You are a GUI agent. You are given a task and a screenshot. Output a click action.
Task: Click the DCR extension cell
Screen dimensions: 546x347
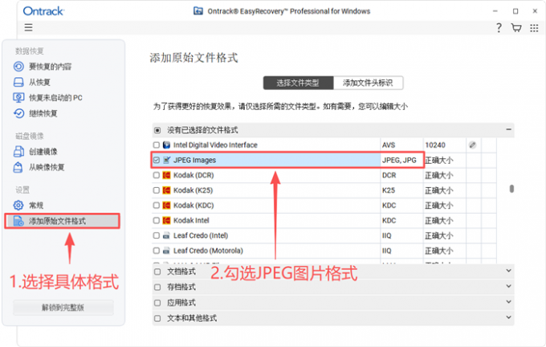401,175
